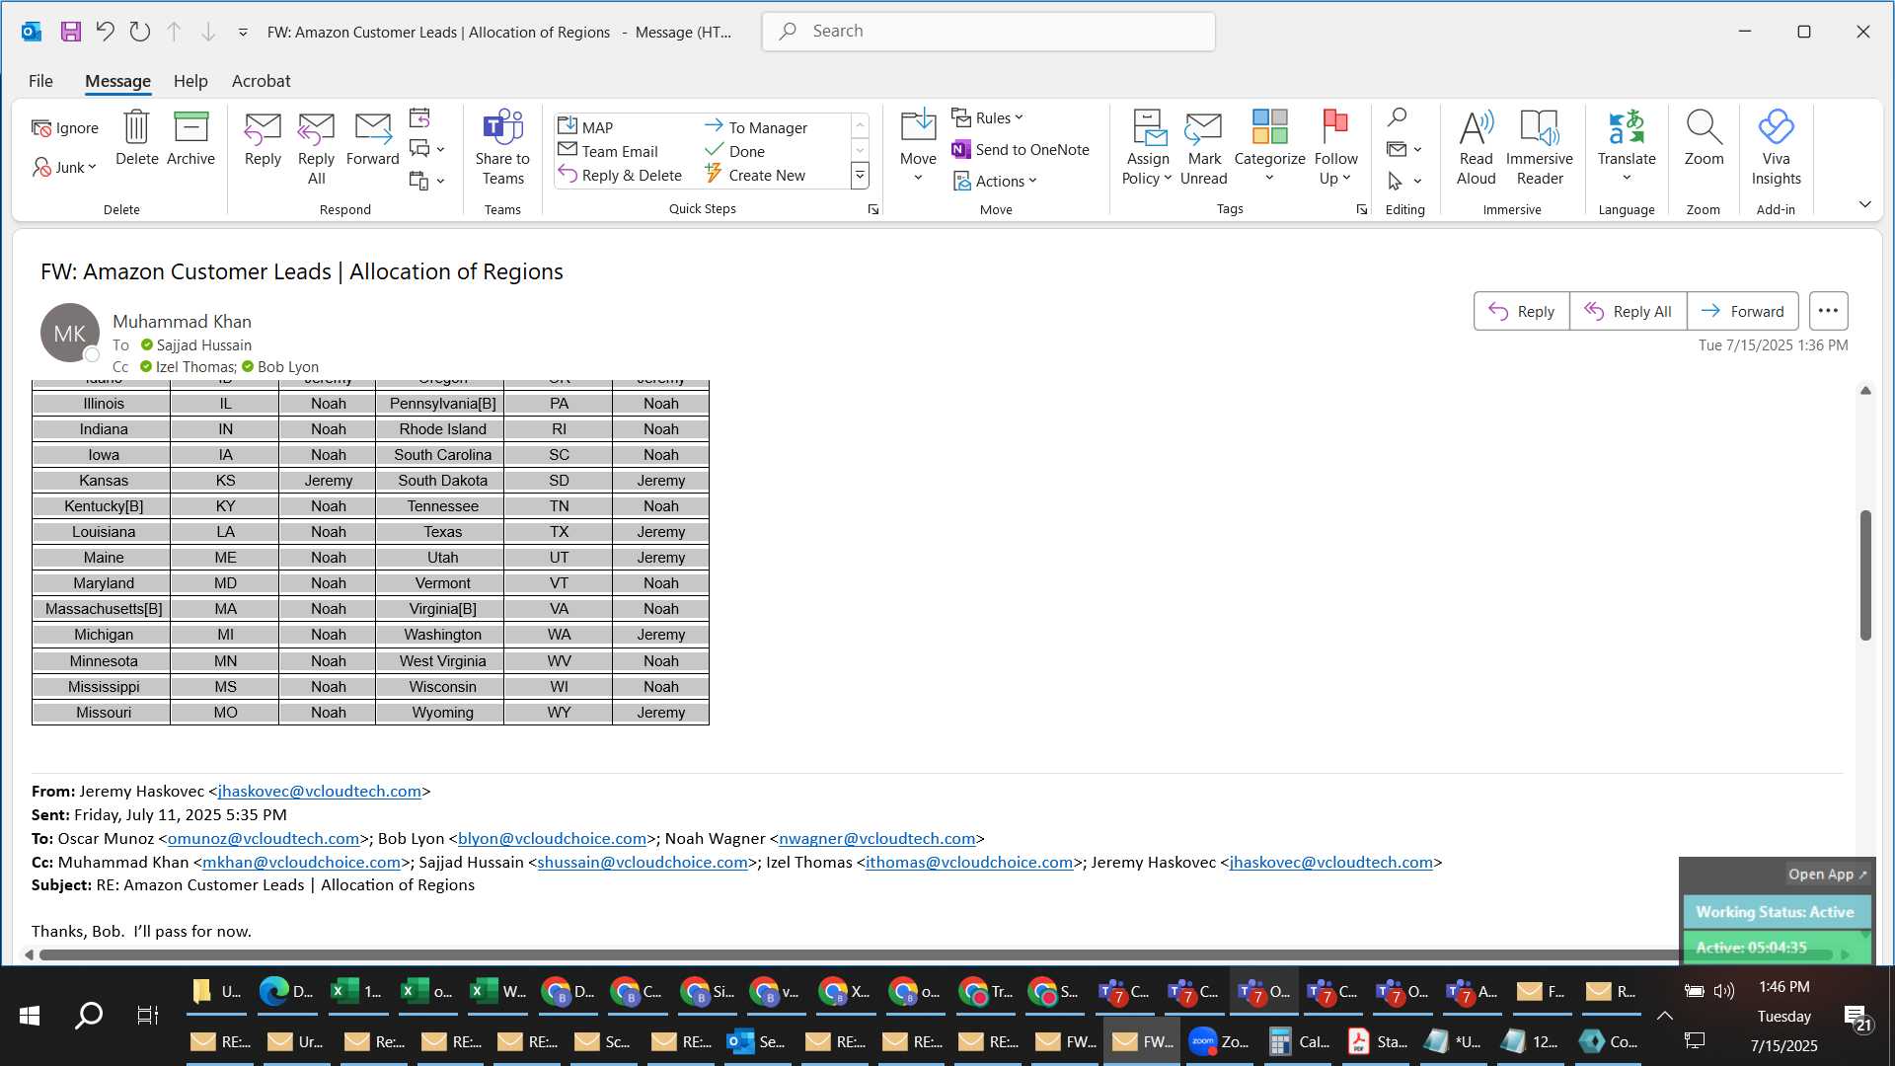The height and width of the screenshot is (1066, 1895).
Task: Mark message as Unread
Action: pyautogui.click(x=1203, y=148)
